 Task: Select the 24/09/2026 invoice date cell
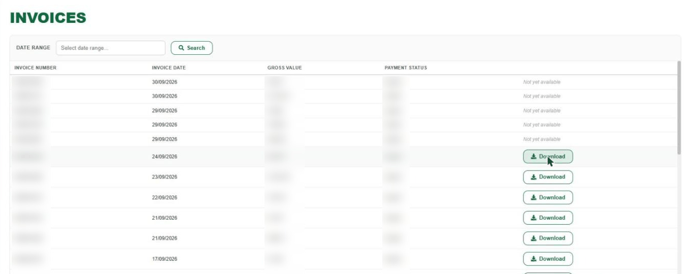click(x=164, y=157)
